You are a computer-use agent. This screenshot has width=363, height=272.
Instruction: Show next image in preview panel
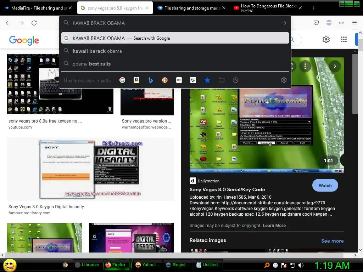(x=335, y=66)
